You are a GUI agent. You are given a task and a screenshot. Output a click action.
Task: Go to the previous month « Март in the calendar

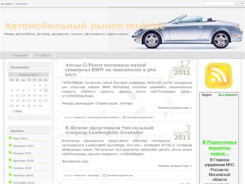[x=18, y=111]
